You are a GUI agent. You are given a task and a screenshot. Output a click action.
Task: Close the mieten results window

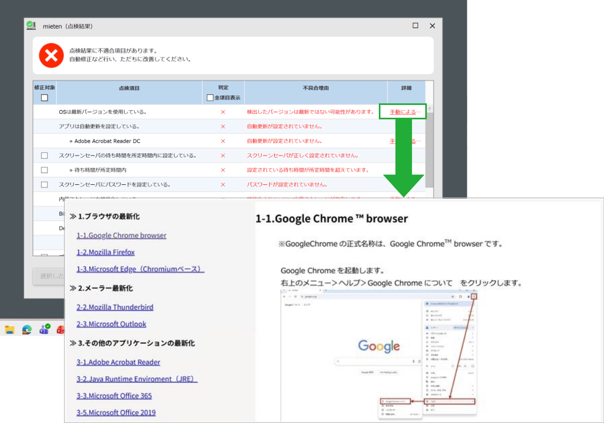pos(432,26)
